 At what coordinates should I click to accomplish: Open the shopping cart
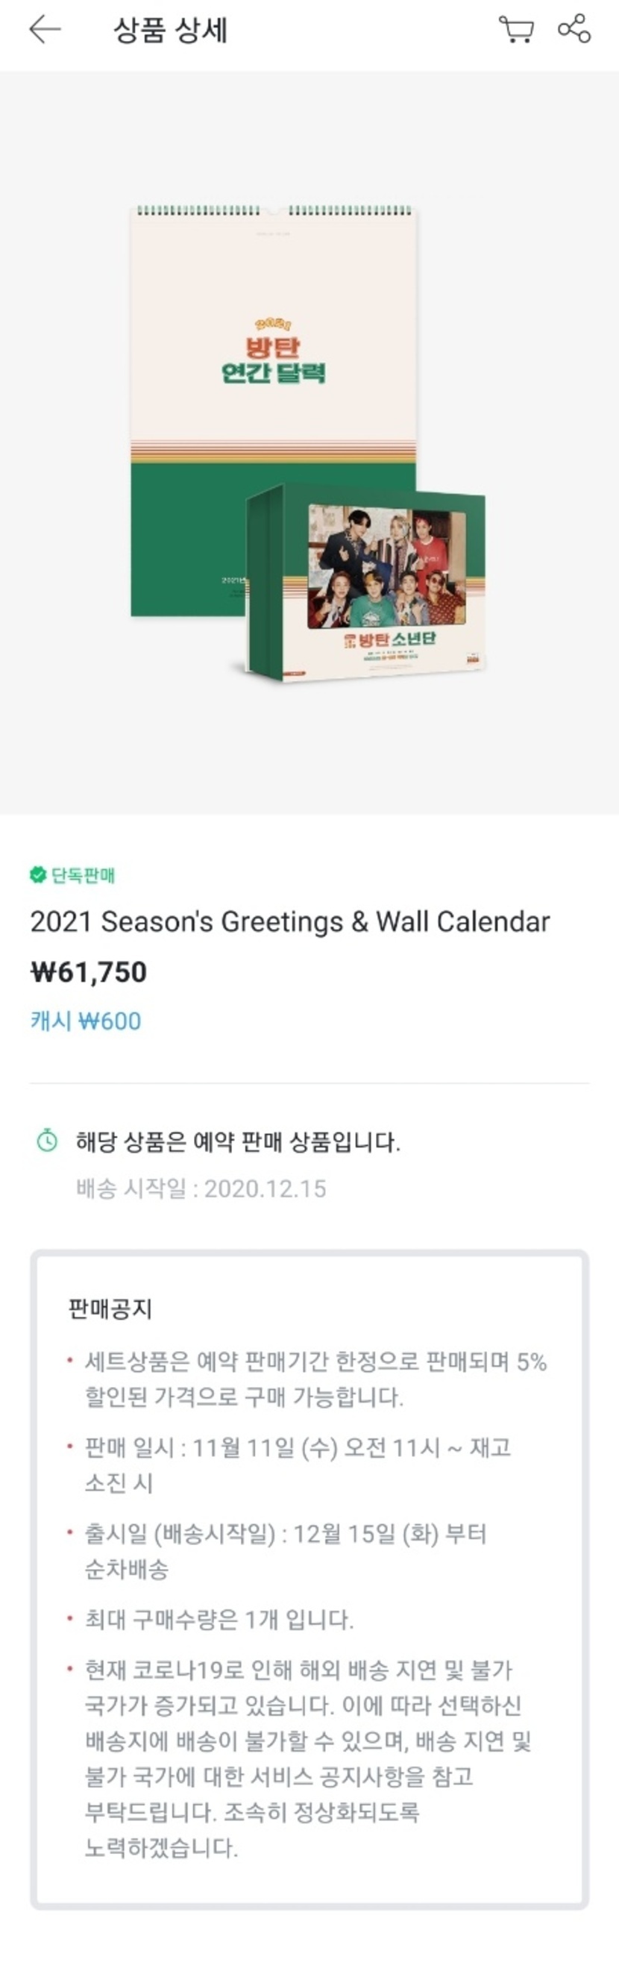click(x=515, y=29)
